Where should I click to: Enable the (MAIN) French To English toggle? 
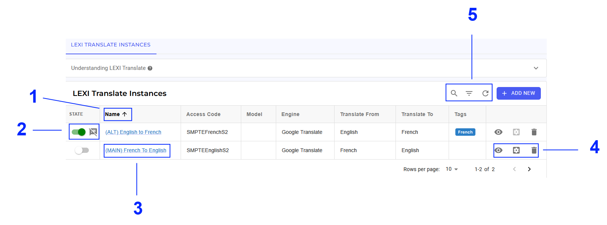pos(82,150)
